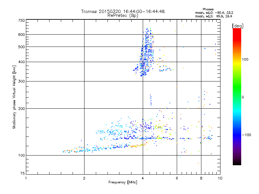Click the '[deg]' colorbar unit label
Screen dimensions: 259x194
click(238, 26)
